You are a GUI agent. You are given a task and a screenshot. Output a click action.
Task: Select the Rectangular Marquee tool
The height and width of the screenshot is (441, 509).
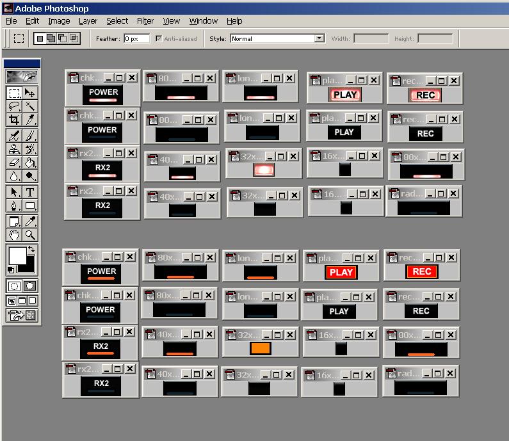tap(14, 93)
